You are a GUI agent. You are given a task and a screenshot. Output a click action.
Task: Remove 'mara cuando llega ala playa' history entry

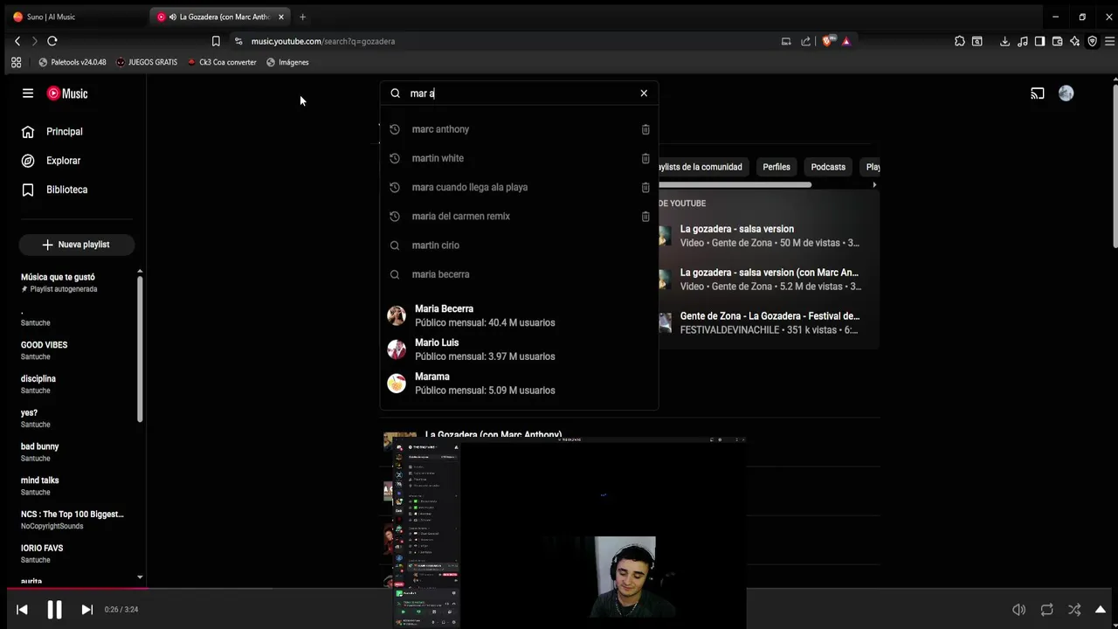[x=645, y=187]
